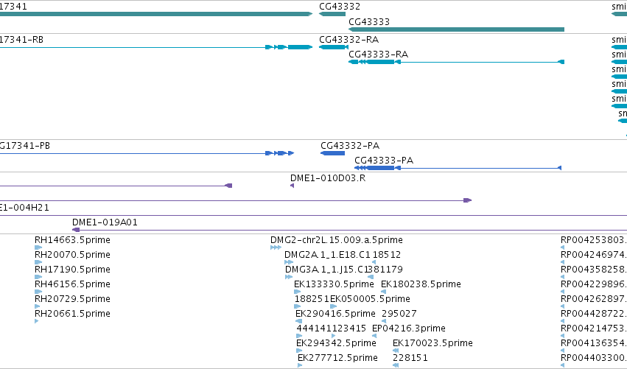This screenshot has height=369, width=627.
Task: Select the 188251 feature label
Action: pos(312,298)
